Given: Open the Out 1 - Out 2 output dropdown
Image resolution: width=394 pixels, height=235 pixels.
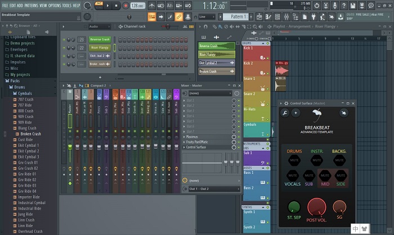Looking at the screenshot, I should pos(214,189).
